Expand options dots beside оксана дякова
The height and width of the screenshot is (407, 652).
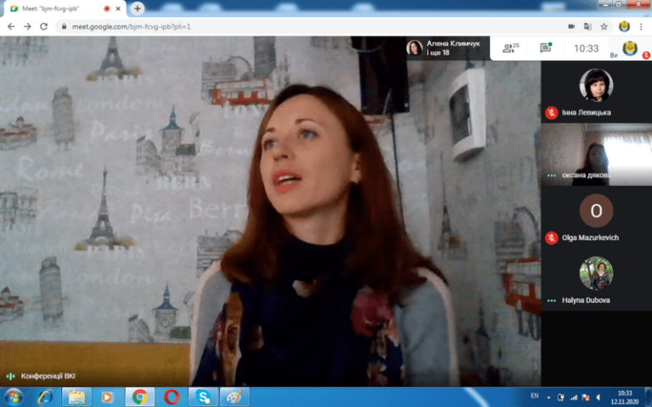point(552,176)
